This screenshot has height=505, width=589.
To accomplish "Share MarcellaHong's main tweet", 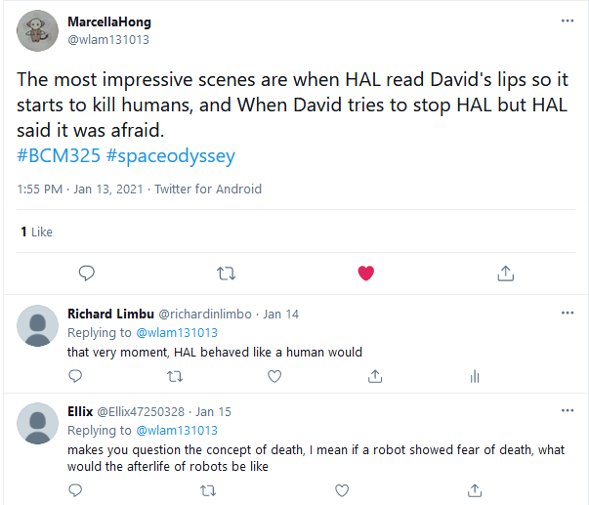I will [506, 273].
